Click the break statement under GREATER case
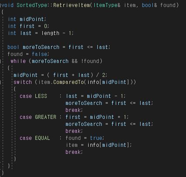The height and width of the screenshot is (177, 186). 74,131
